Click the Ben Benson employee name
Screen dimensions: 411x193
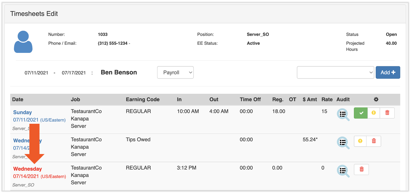[x=119, y=72]
